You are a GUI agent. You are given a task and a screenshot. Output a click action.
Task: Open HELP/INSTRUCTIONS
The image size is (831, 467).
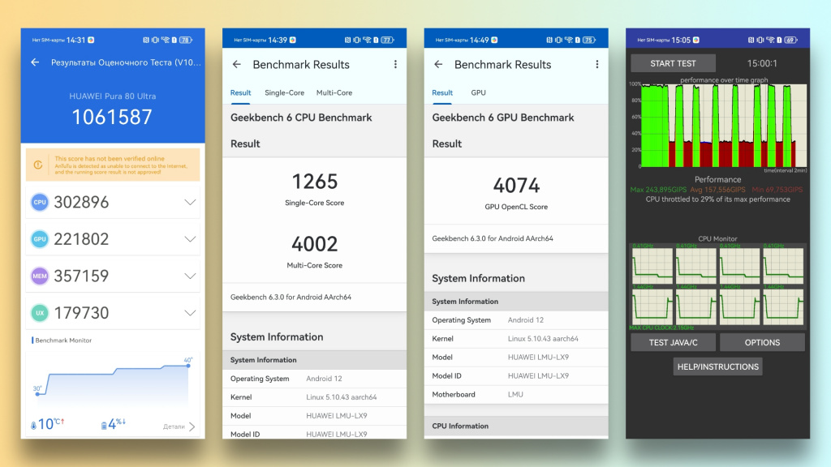(717, 366)
